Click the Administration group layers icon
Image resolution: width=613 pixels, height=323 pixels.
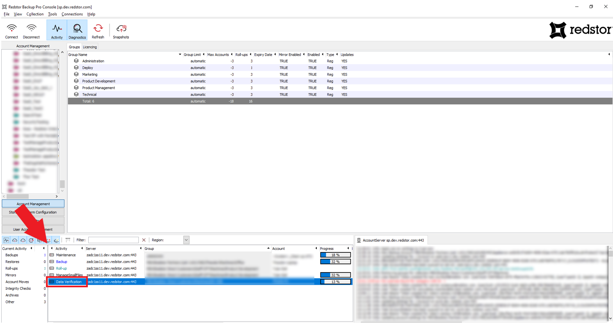pos(76,61)
